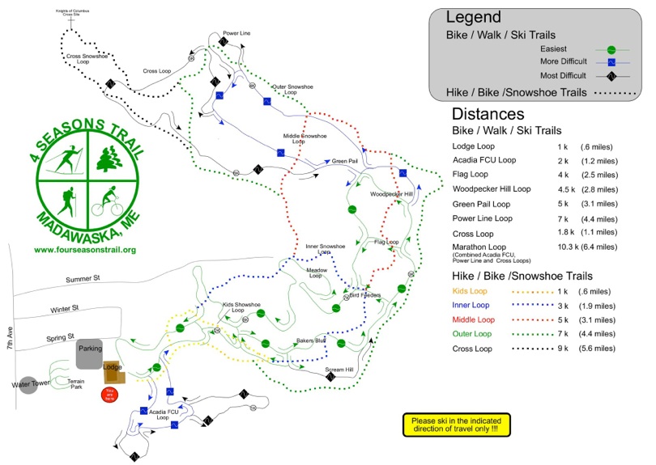This screenshot has width=656, height=465.
Task: Click the hiker icon in the logo
Action: click(x=63, y=197)
